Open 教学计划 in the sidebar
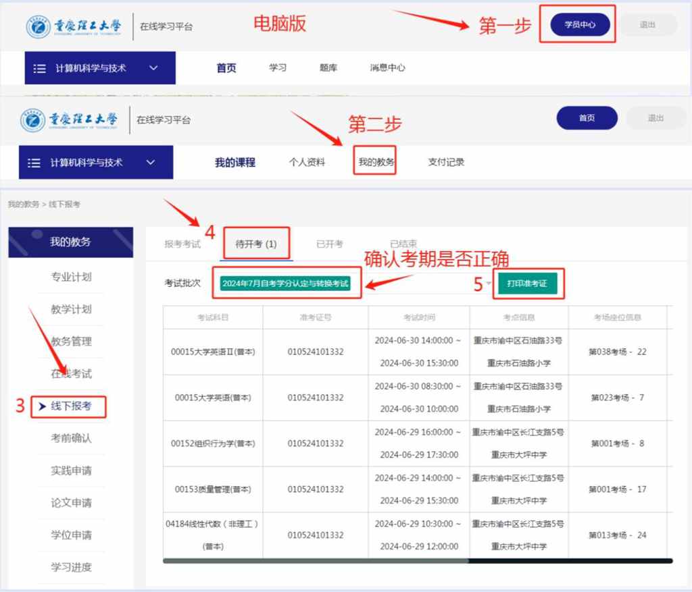 [x=71, y=309]
